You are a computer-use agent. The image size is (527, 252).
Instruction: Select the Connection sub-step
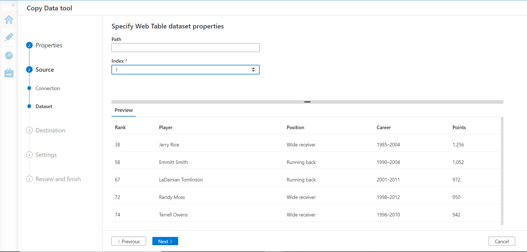pyautogui.click(x=47, y=88)
